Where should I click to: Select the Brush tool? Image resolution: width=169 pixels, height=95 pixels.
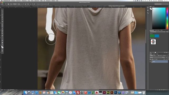2,23
